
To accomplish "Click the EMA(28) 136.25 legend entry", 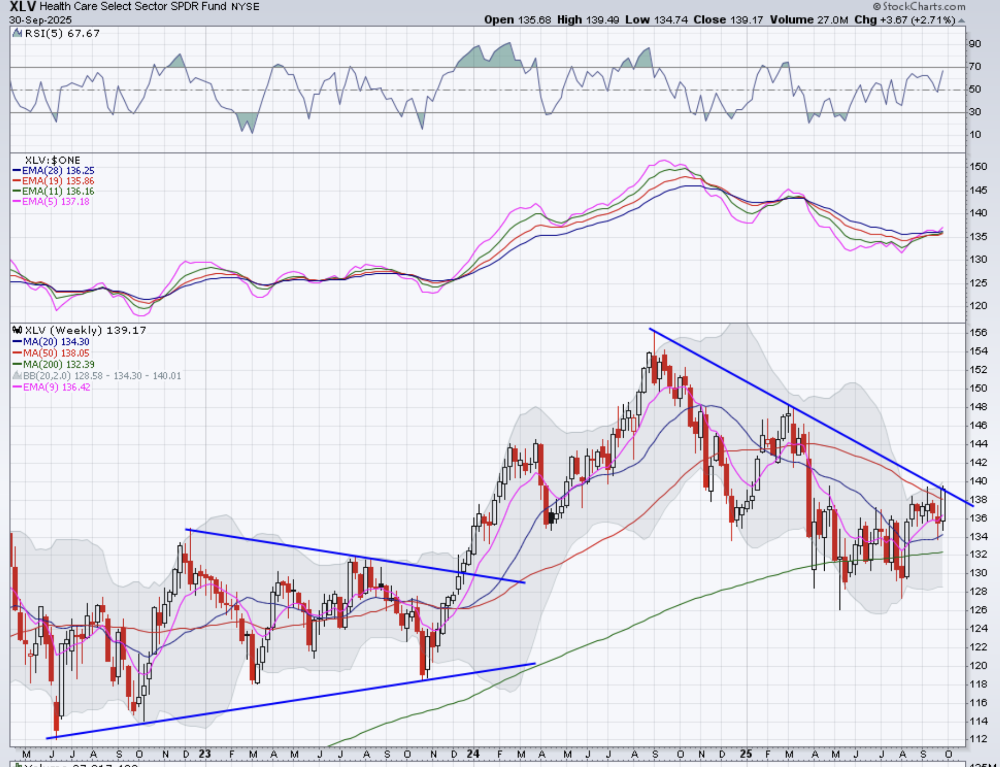I will [58, 171].
